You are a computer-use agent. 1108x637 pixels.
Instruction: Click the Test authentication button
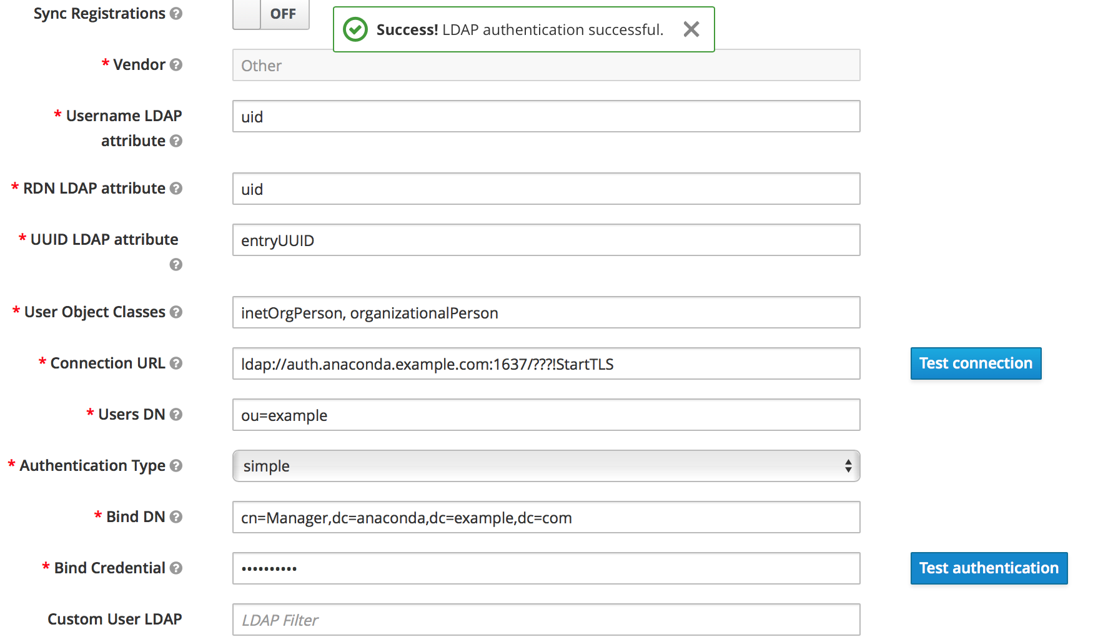989,568
